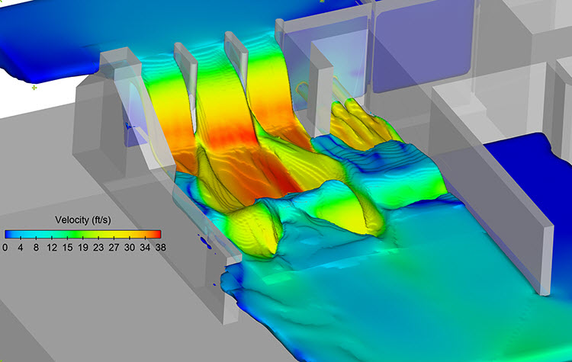Click the green marker at top edge
The width and height of the screenshot is (572, 362).
click(x=322, y=1)
